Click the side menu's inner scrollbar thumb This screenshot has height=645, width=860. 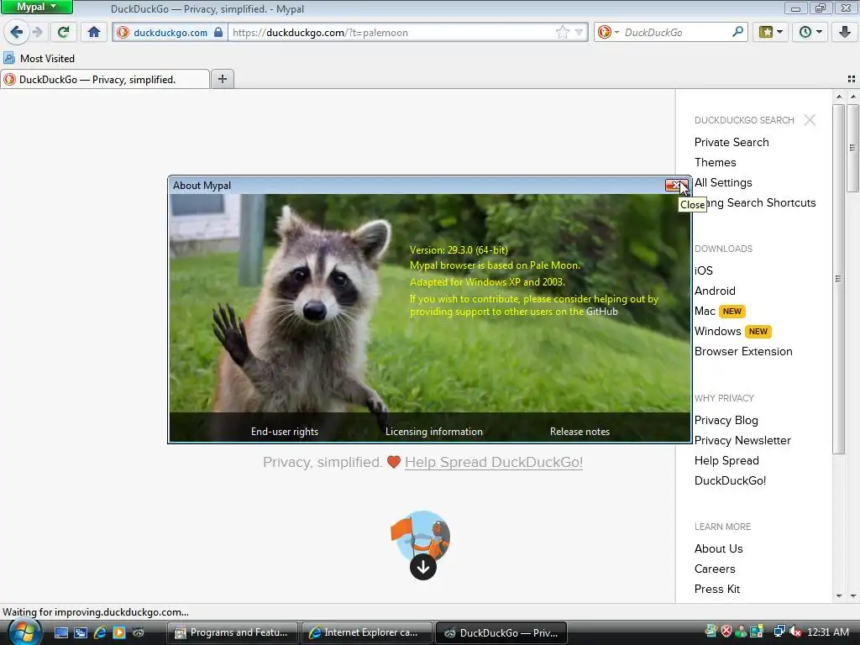point(838,279)
